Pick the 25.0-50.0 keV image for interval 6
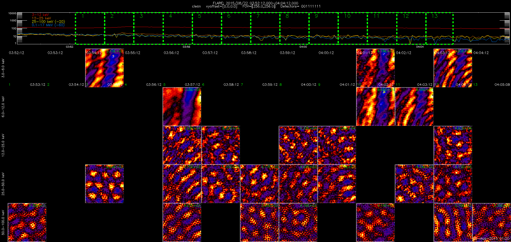Viewport: 511px width, 242px height. (x=221, y=184)
